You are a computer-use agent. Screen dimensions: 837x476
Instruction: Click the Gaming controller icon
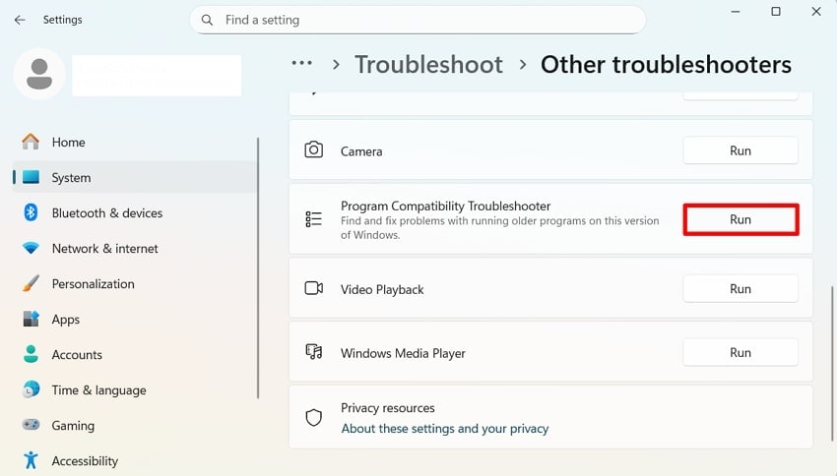(x=31, y=425)
